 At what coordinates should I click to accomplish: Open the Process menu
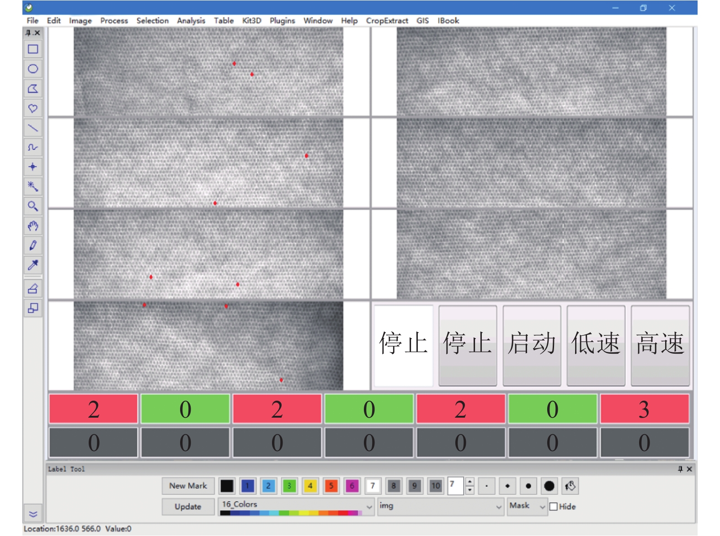114,21
